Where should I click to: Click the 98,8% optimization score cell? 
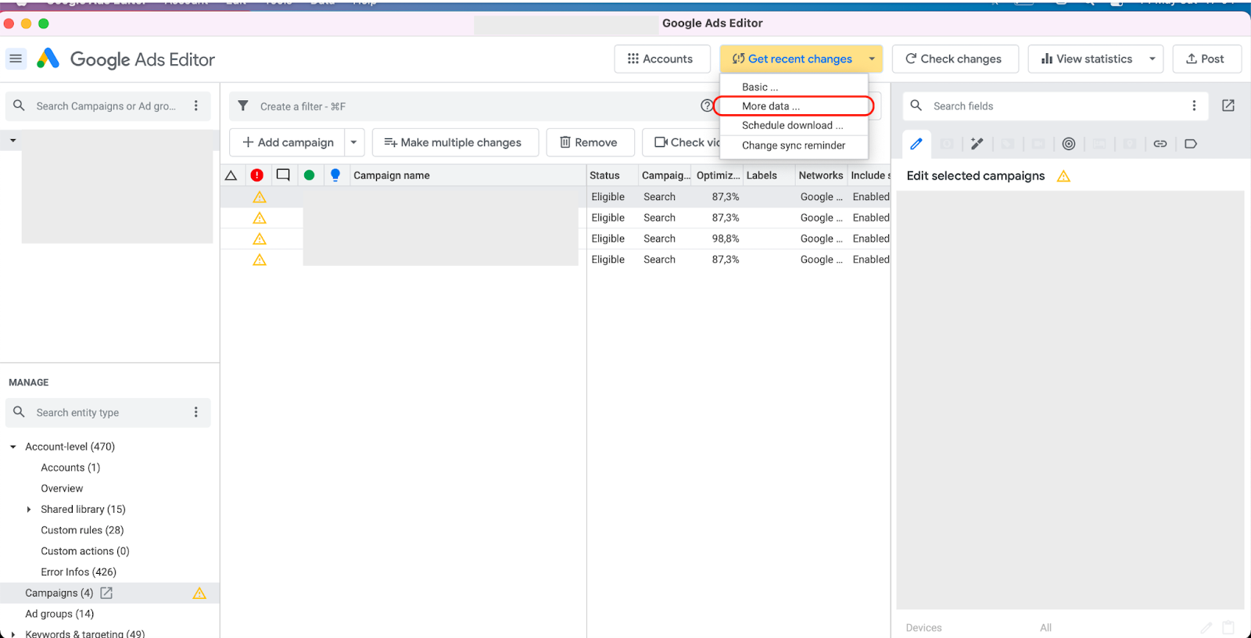[726, 238]
